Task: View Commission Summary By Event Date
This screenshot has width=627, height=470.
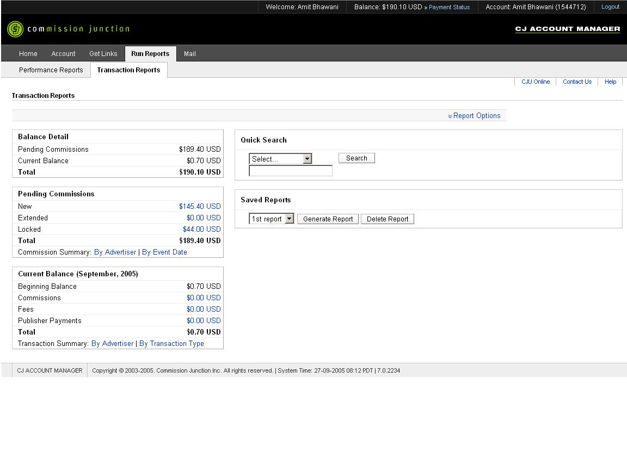Action: coord(164,252)
